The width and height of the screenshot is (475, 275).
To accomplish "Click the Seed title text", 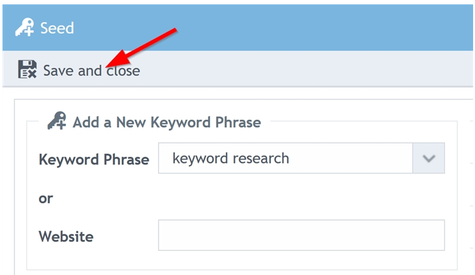I will pyautogui.click(x=57, y=28).
